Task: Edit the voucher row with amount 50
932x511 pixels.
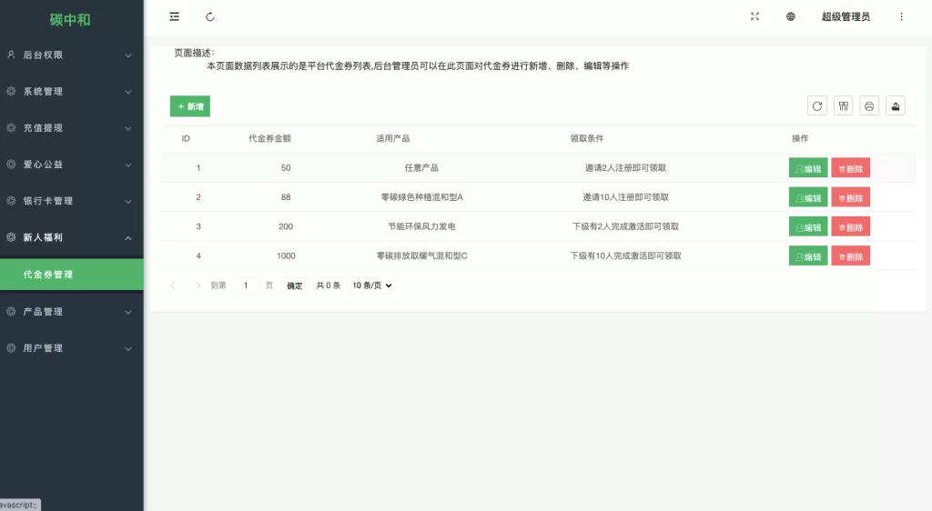Action: click(x=808, y=168)
